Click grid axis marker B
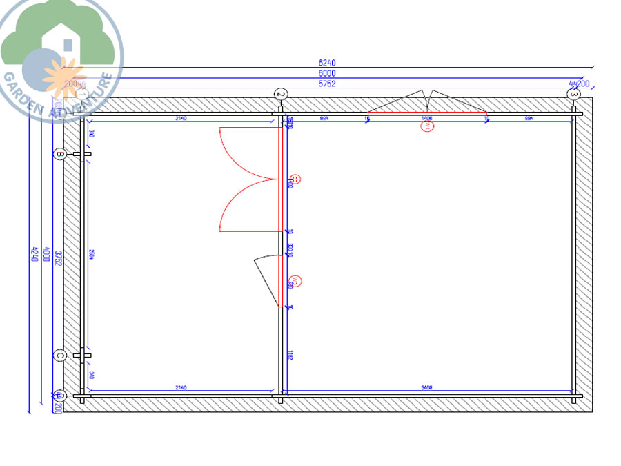Screen dimensions: 621x466 pyautogui.click(x=60, y=155)
